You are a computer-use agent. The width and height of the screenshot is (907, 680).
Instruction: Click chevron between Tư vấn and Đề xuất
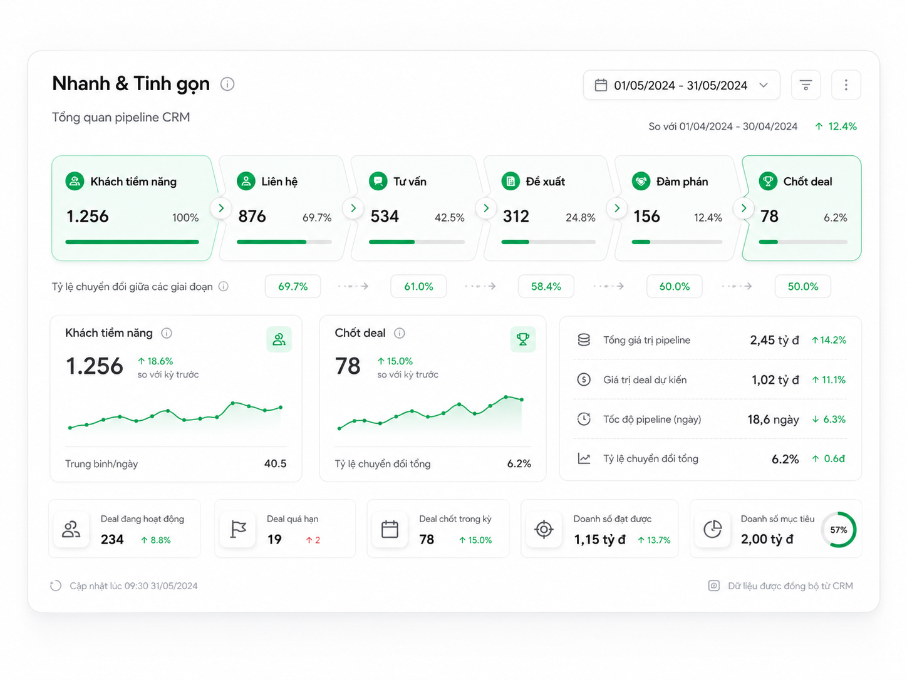486,208
